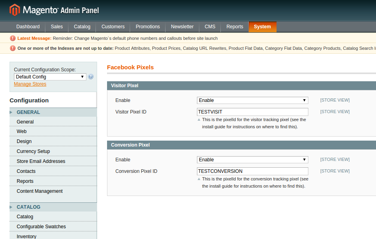The image size is (376, 239).
Task: Click the conversion tracking pixel hint text
Action: (x=255, y=182)
